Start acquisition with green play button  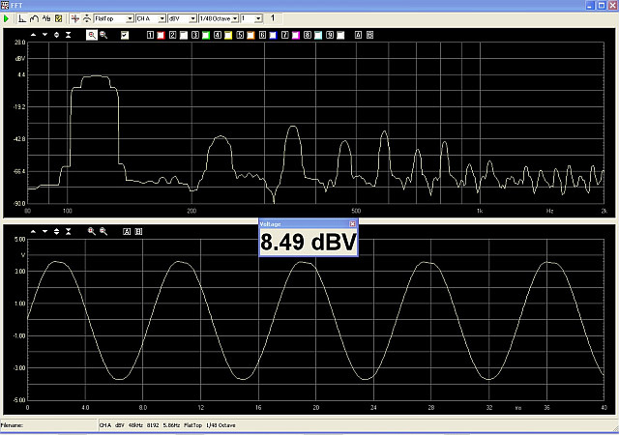7,18
